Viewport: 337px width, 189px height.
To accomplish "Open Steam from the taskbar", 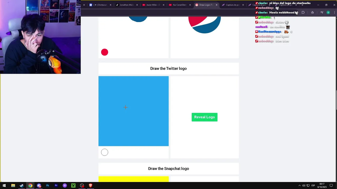I will (22, 186).
